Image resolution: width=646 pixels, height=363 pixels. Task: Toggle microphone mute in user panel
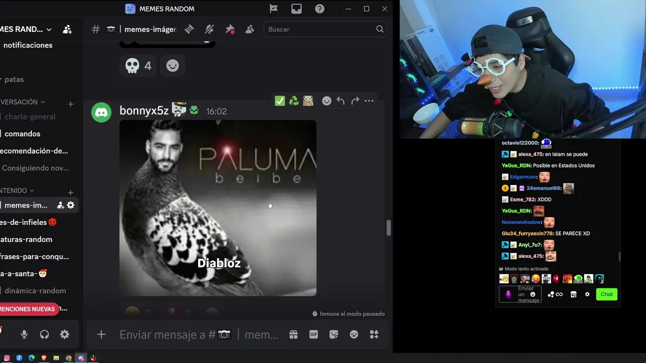tap(24, 334)
